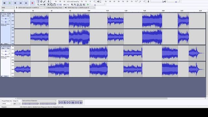Screen dimensions: 208x117
Task: Click the Copy icon
Action: 51,5
